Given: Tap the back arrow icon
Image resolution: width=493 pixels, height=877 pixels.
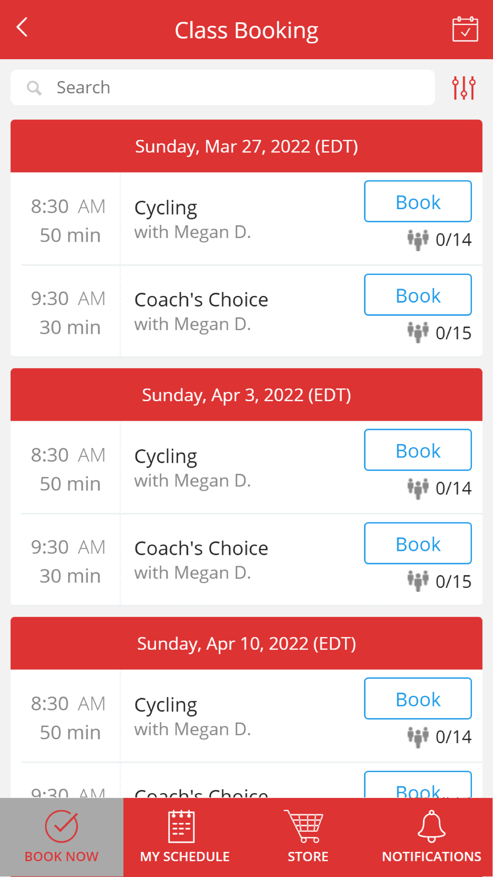Looking at the screenshot, I should click(x=22, y=28).
